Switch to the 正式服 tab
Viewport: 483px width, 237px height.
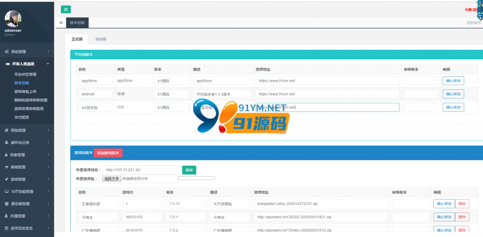[77, 39]
